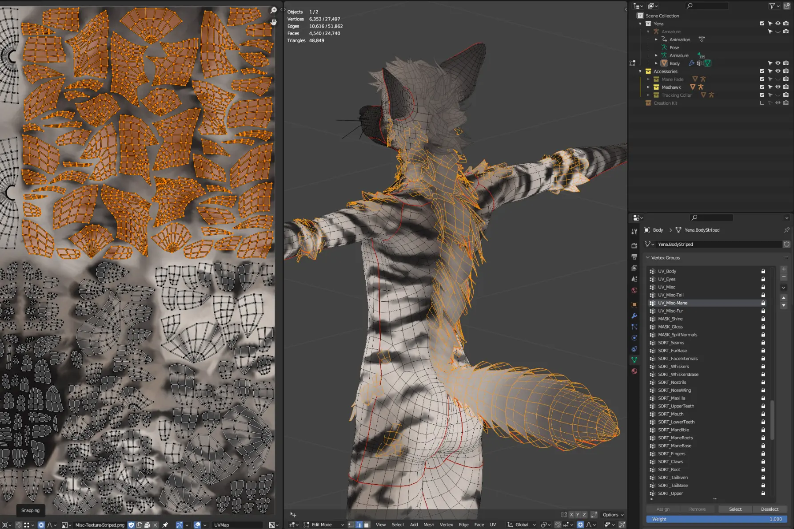Click the outliner filter funnel icon
Image resolution: width=794 pixels, height=529 pixels.
coord(772,6)
